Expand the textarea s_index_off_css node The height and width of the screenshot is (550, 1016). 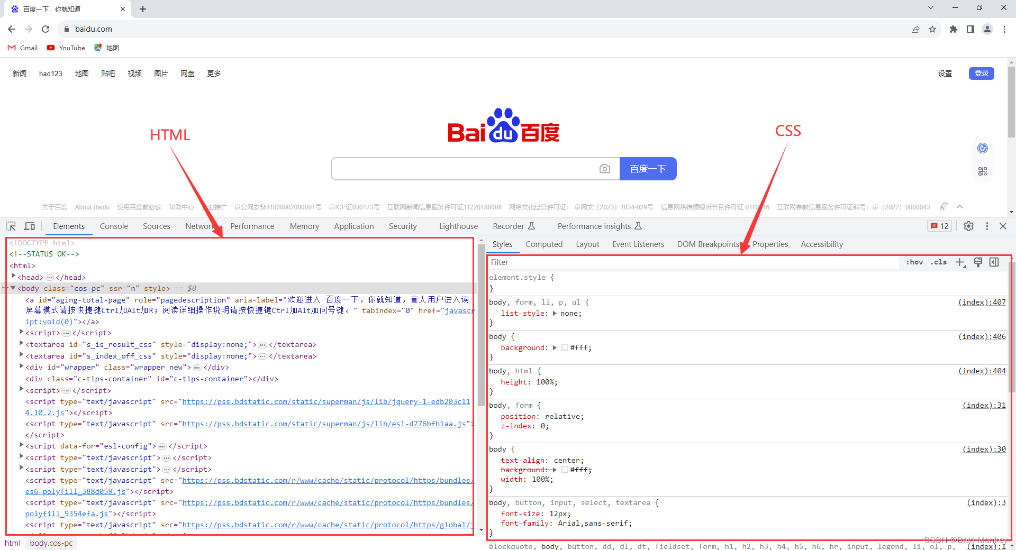pyautogui.click(x=21, y=355)
